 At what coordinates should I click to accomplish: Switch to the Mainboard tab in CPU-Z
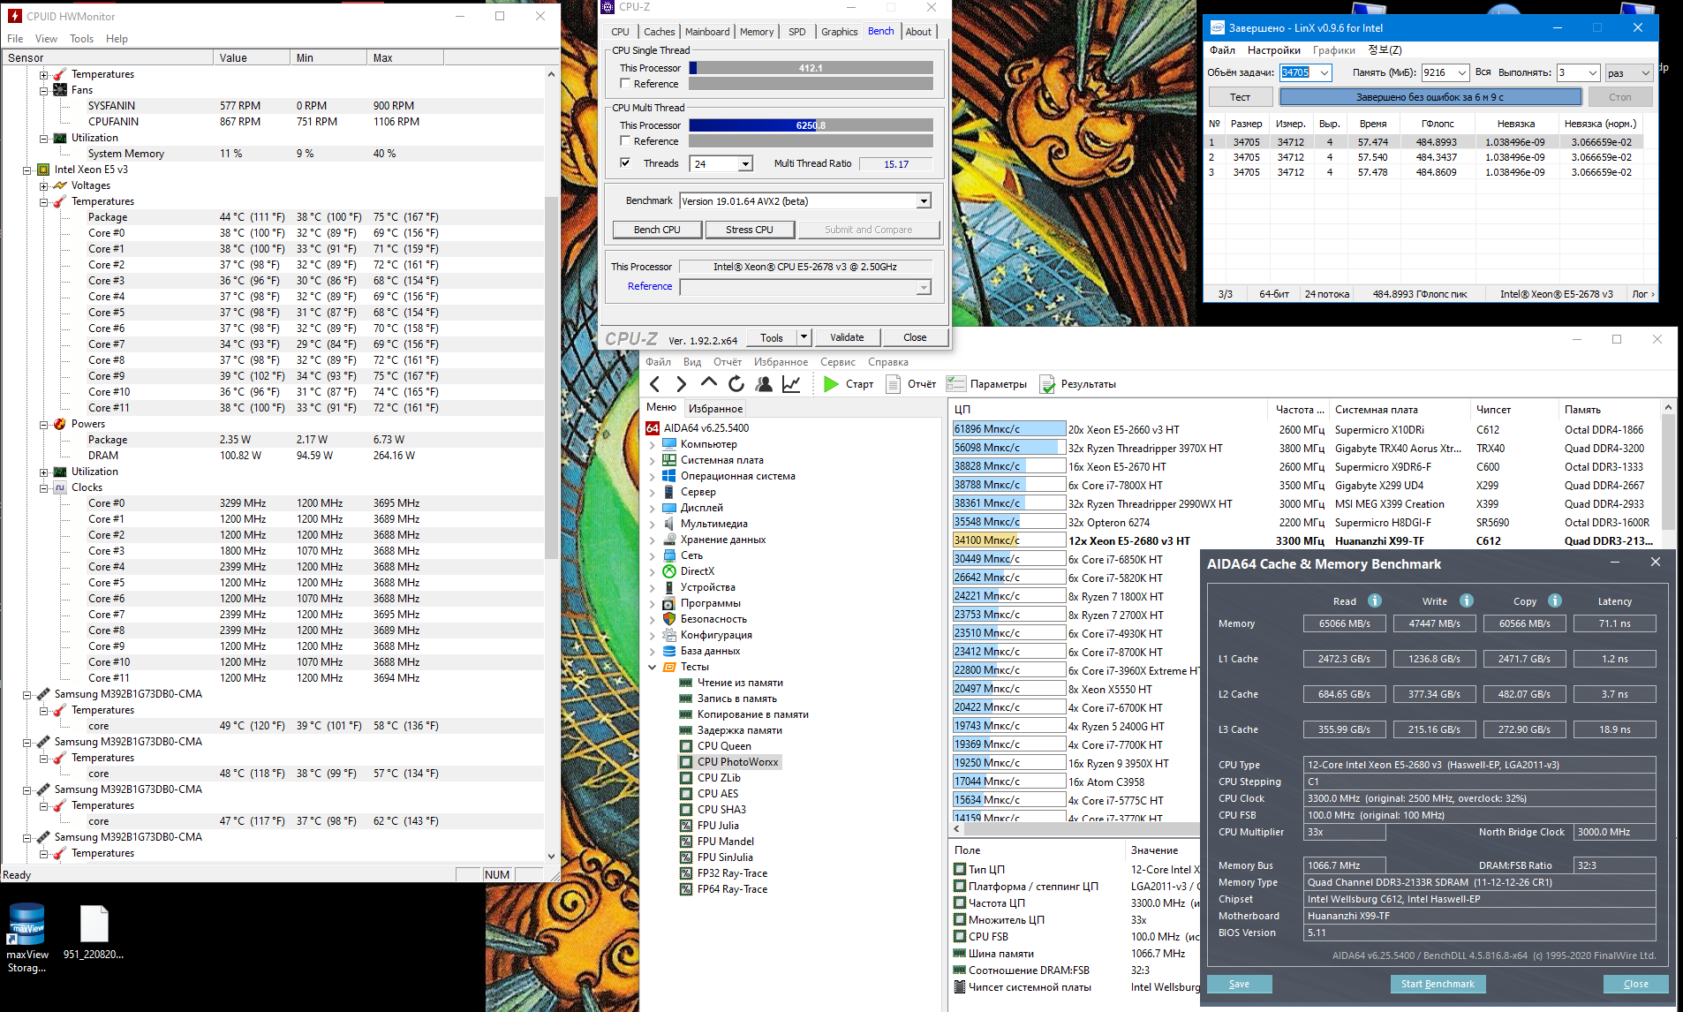pyautogui.click(x=707, y=32)
